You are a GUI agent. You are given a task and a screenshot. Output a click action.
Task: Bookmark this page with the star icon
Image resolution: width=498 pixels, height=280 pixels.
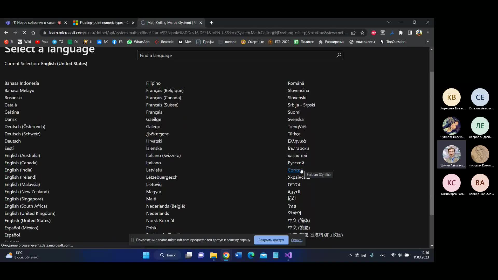(x=362, y=33)
